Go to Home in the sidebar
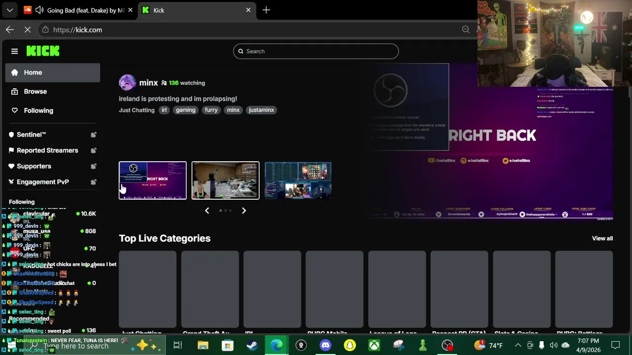 [53, 72]
